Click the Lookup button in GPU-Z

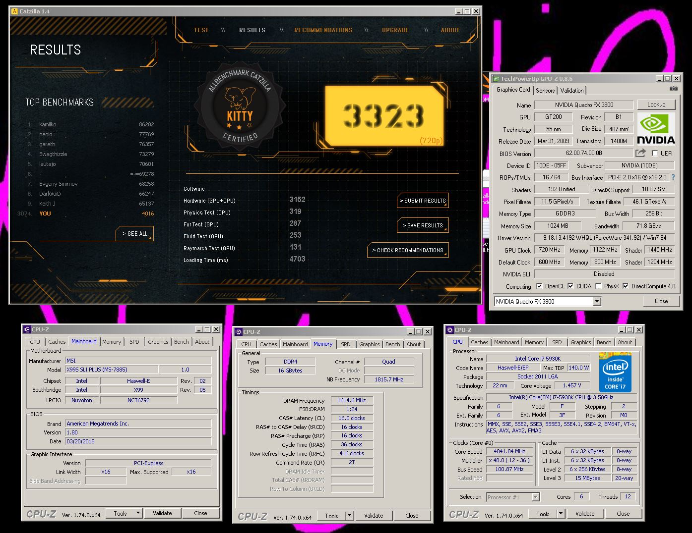click(x=656, y=105)
